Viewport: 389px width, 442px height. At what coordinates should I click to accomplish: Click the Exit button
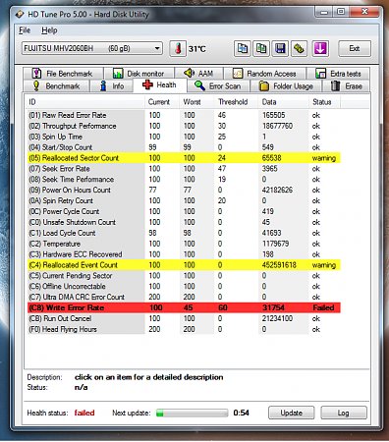pos(355,49)
